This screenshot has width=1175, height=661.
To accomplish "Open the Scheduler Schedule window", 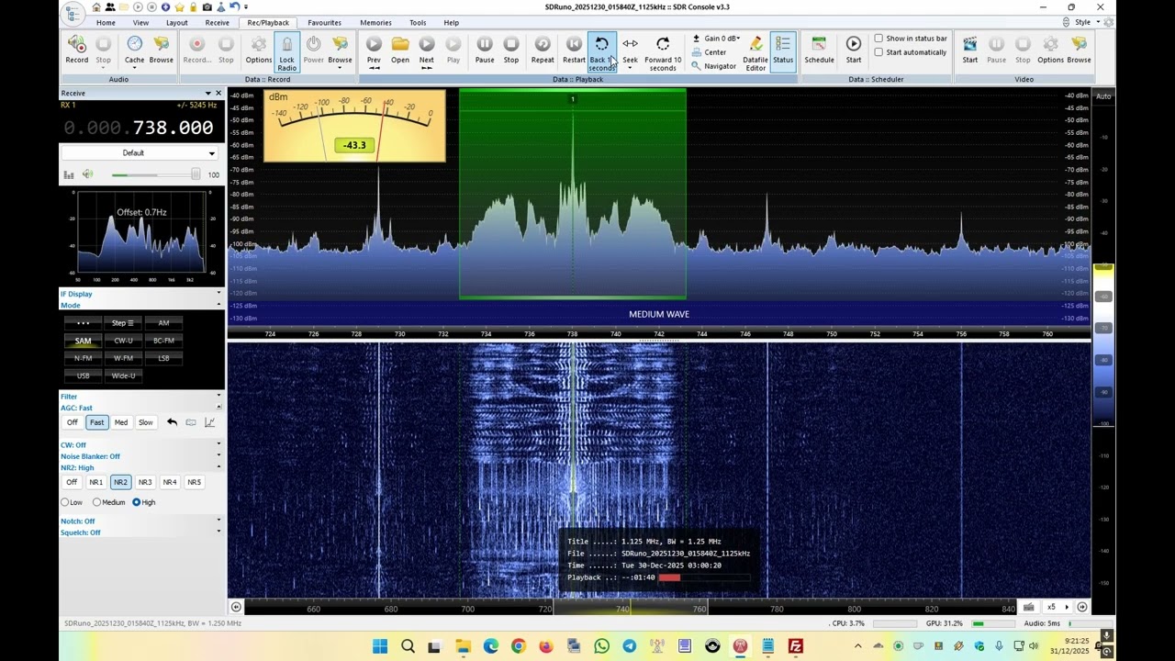I will pos(819,50).
